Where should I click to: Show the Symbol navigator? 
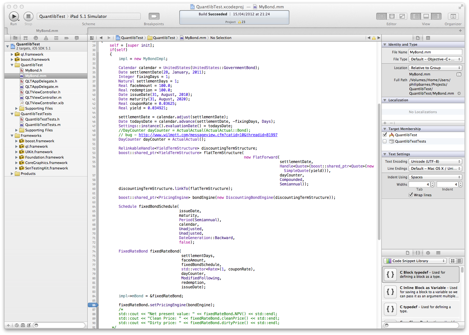(x=26, y=38)
